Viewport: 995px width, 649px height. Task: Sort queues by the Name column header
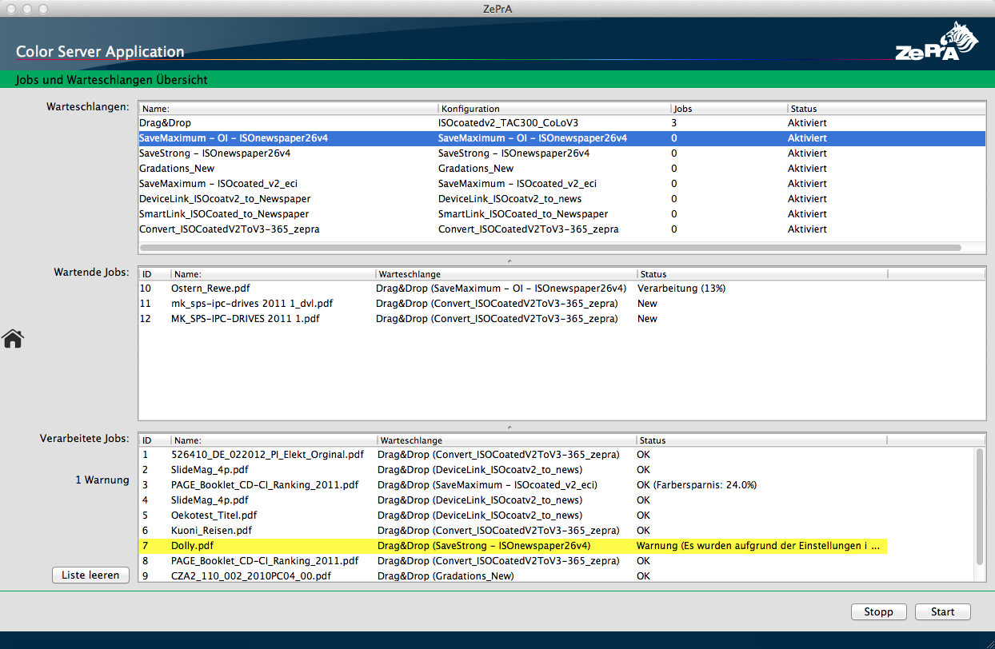click(x=240, y=108)
